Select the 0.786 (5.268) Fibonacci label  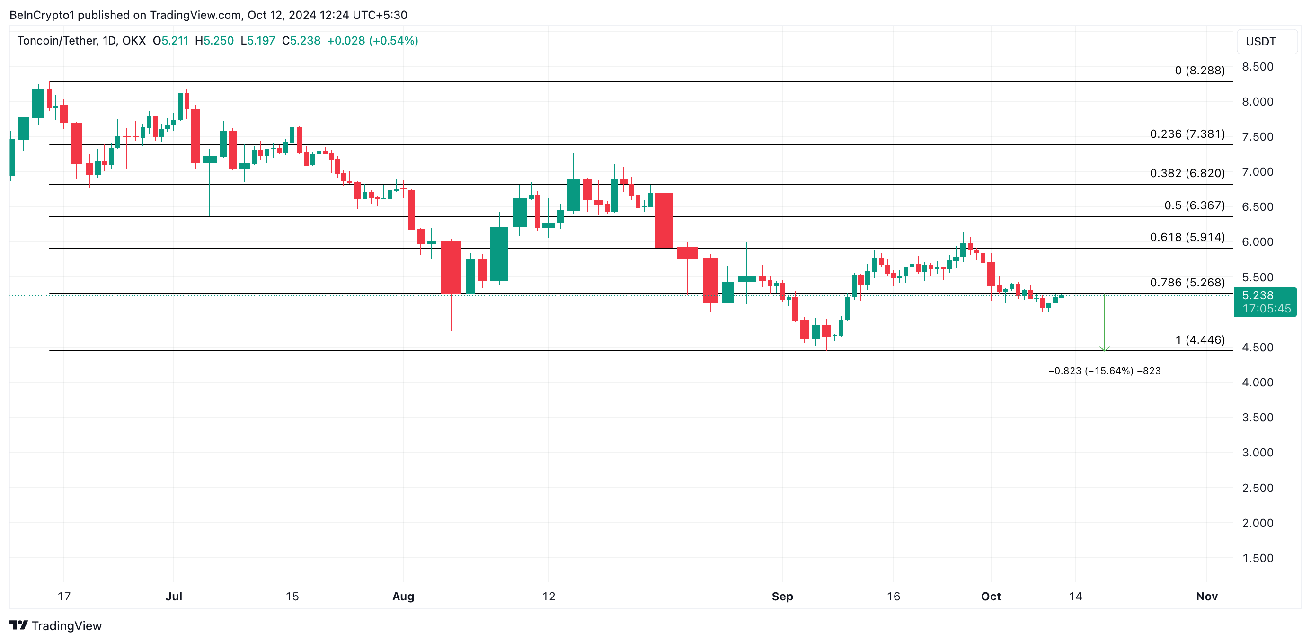click(1187, 283)
